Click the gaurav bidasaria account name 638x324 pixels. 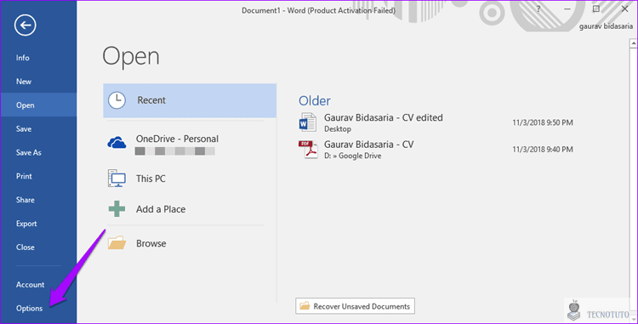606,26
